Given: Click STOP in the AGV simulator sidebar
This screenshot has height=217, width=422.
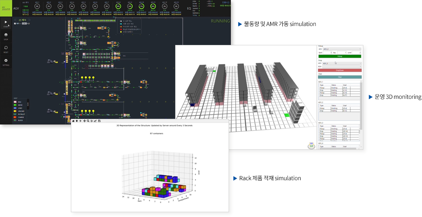Looking at the screenshot, I should [6, 36].
